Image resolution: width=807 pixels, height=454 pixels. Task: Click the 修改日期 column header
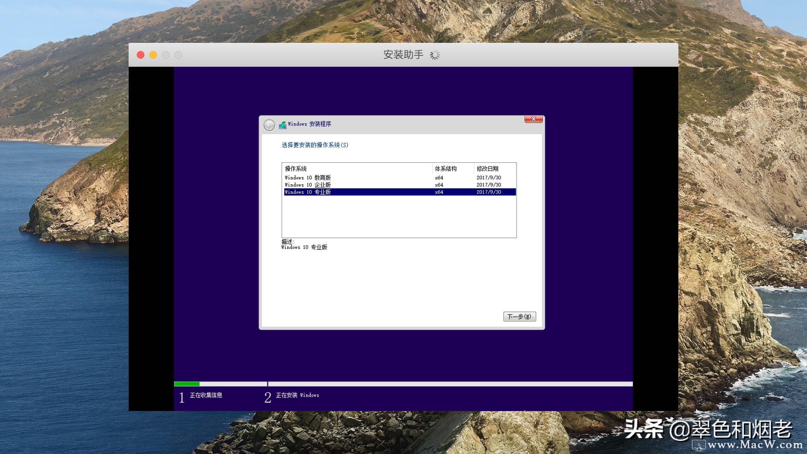pyautogui.click(x=487, y=169)
